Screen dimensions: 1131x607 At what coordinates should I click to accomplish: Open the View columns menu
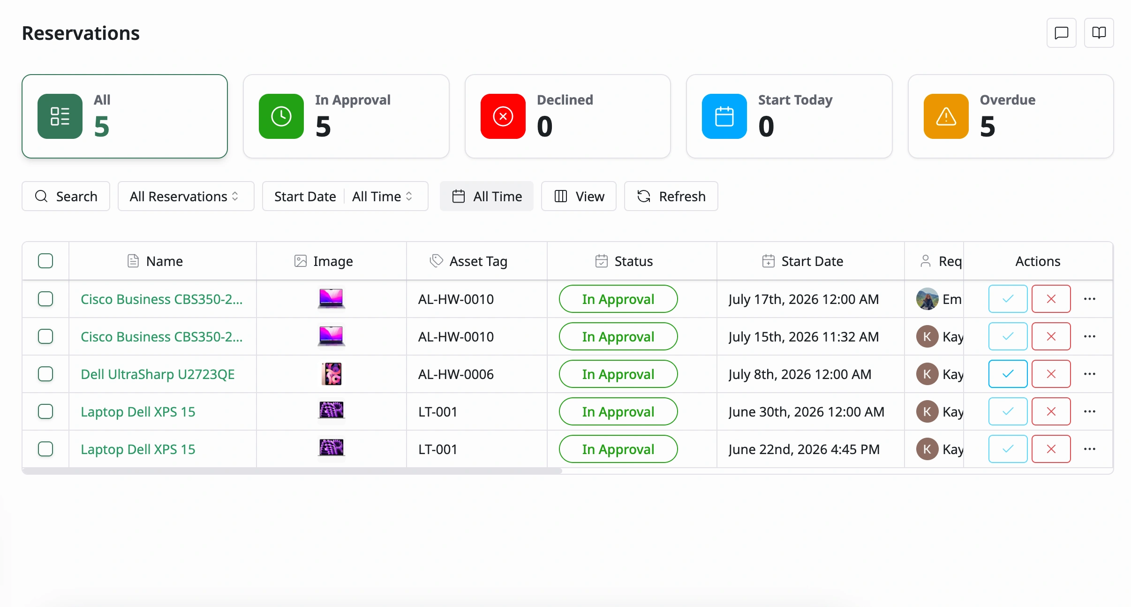579,196
